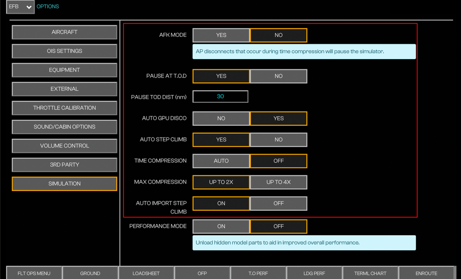Go to OIS SETTINGS page

(65, 51)
